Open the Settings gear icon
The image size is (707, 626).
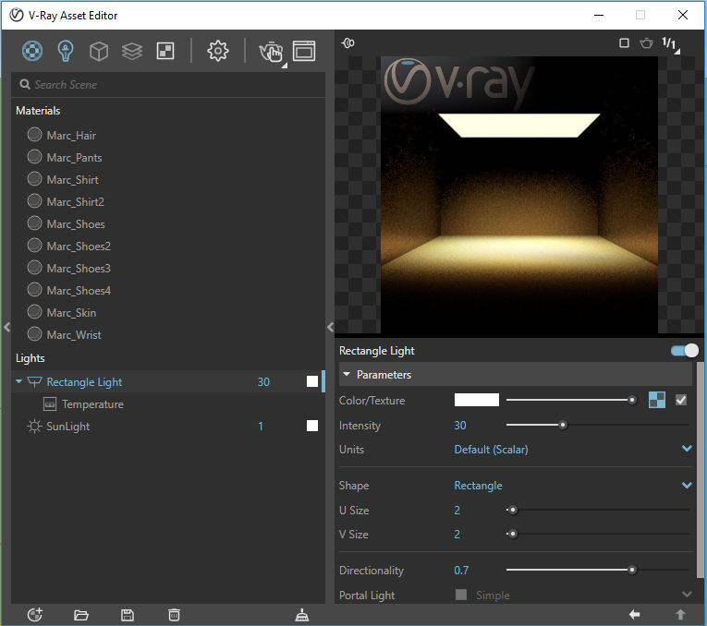tap(218, 51)
